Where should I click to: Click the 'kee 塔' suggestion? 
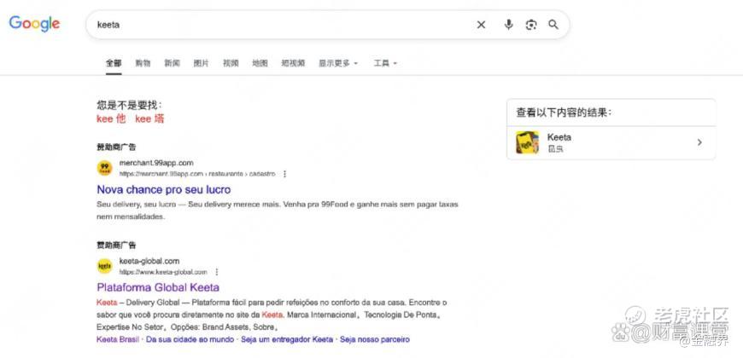pyautogui.click(x=149, y=118)
